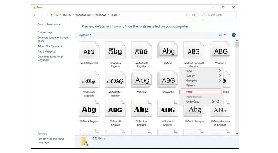This screenshot has height=153, width=278.
Task: Click the scrollbar up arrow
Action: click(x=237, y=40)
